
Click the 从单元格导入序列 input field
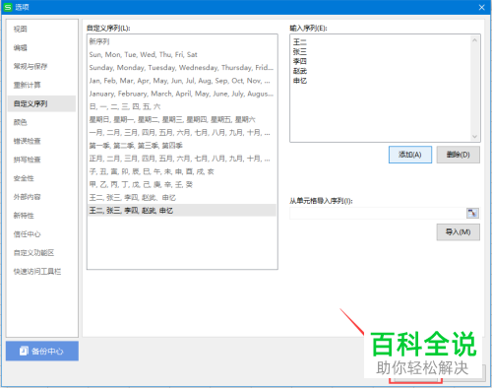(378, 214)
